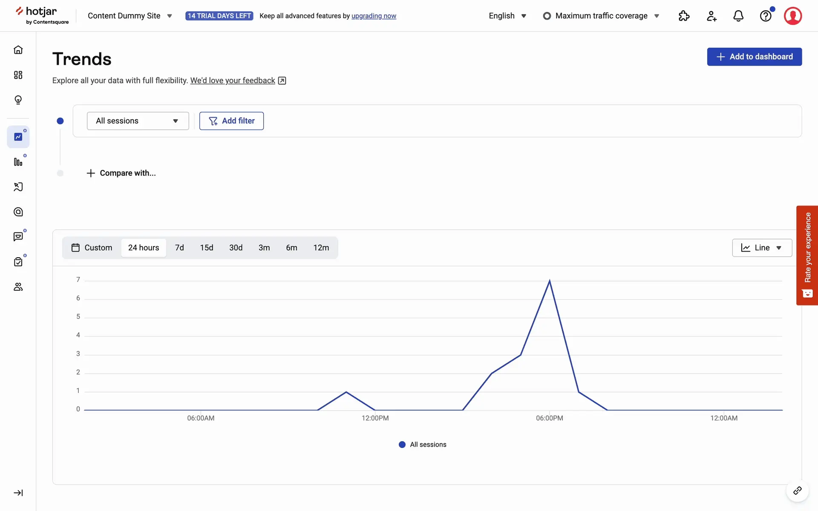Image resolution: width=818 pixels, height=511 pixels.
Task: Open the Funnels bar chart icon
Action: [x=18, y=162]
